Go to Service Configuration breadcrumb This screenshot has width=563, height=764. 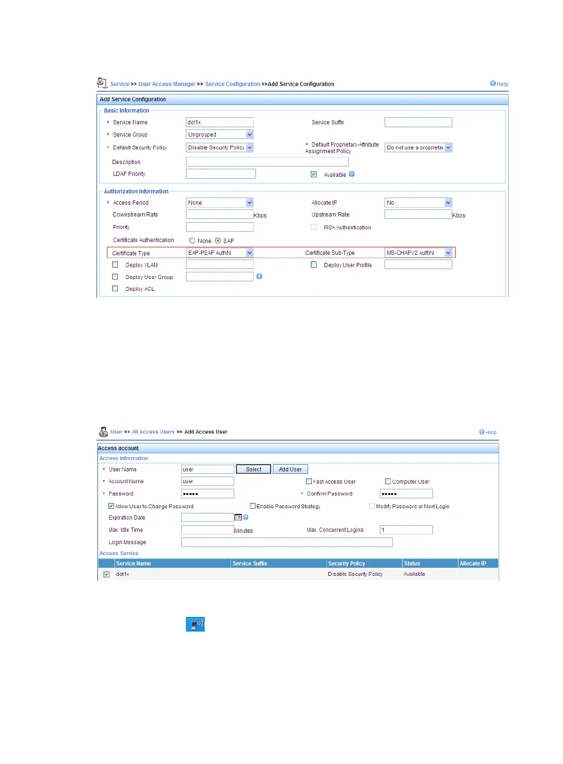pos(233,84)
